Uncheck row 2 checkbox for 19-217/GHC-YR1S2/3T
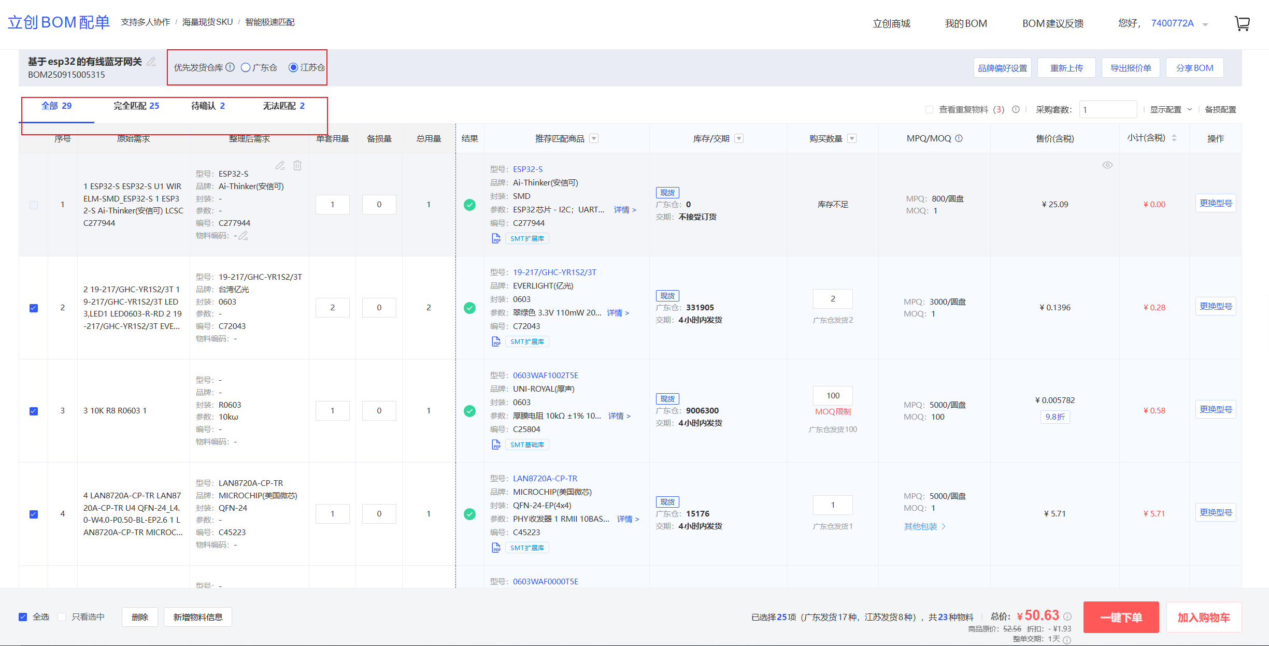 (x=34, y=308)
